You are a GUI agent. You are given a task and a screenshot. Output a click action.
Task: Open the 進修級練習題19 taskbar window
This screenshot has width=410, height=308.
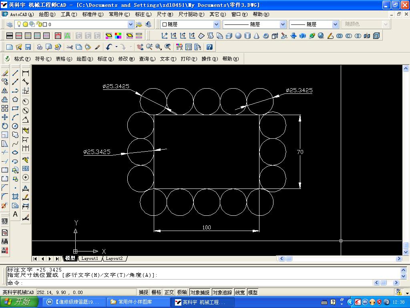pyautogui.click(x=74, y=302)
